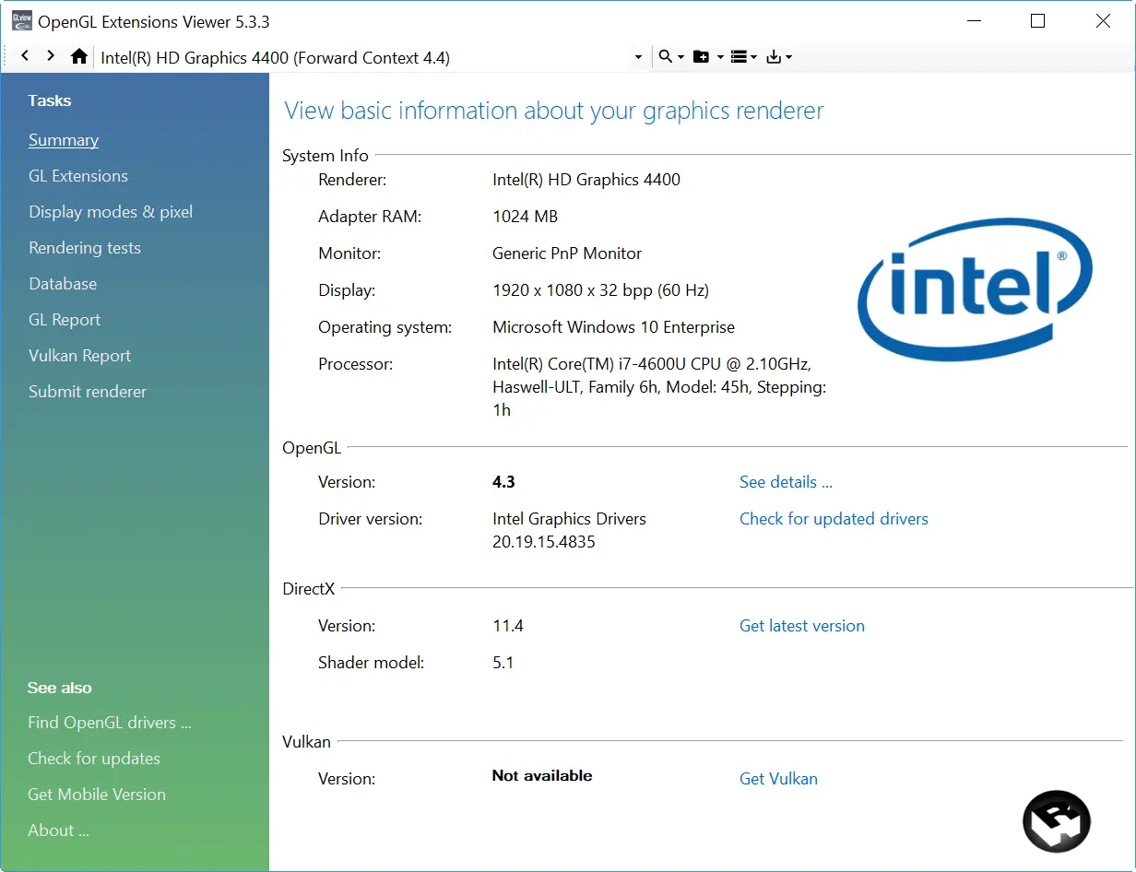
Task: Click the Get Vulkan link
Action: 778,779
